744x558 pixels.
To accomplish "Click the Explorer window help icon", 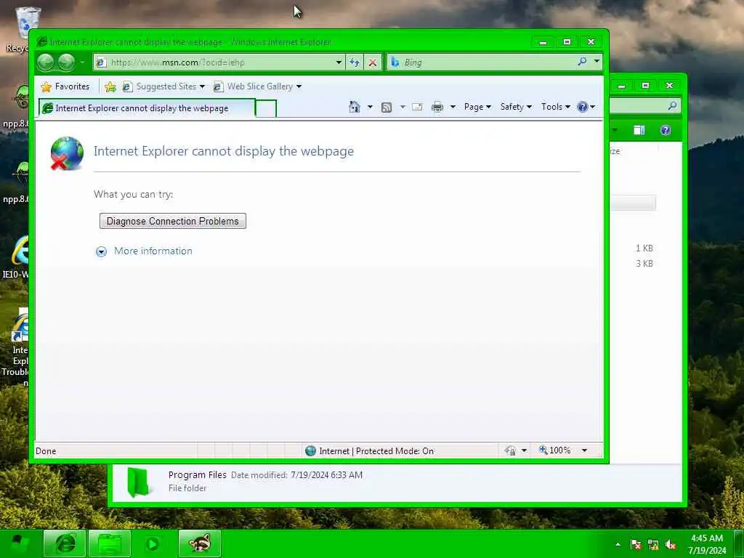I will 666,130.
